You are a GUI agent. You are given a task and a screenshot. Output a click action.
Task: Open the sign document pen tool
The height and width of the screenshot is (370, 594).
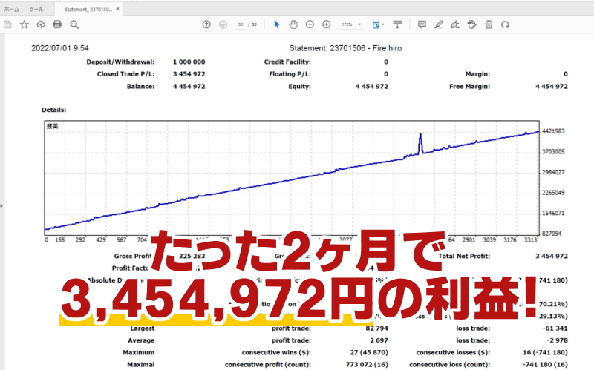pyautogui.click(x=455, y=24)
